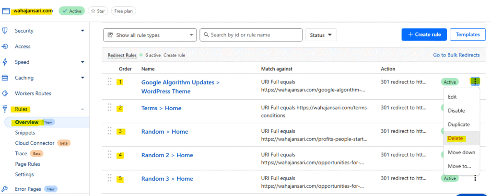Open three-dot menu for Random 3 rule
Viewport: 491px width, 196px height.
[x=475, y=178]
